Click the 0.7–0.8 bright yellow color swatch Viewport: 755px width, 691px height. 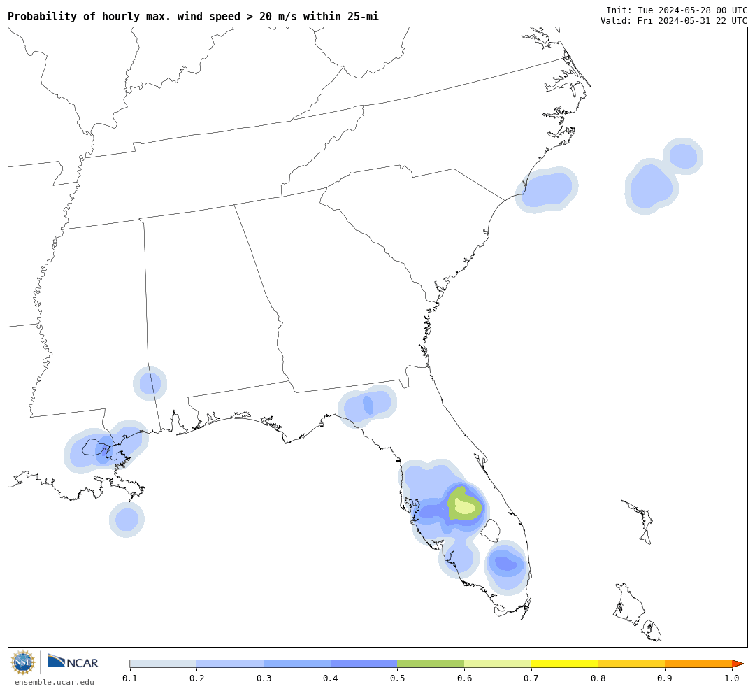pos(565,664)
